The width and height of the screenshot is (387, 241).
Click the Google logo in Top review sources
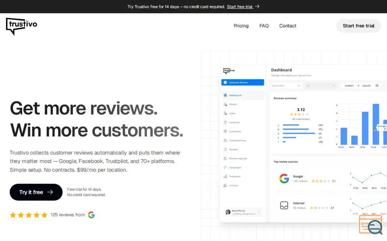pos(284,178)
